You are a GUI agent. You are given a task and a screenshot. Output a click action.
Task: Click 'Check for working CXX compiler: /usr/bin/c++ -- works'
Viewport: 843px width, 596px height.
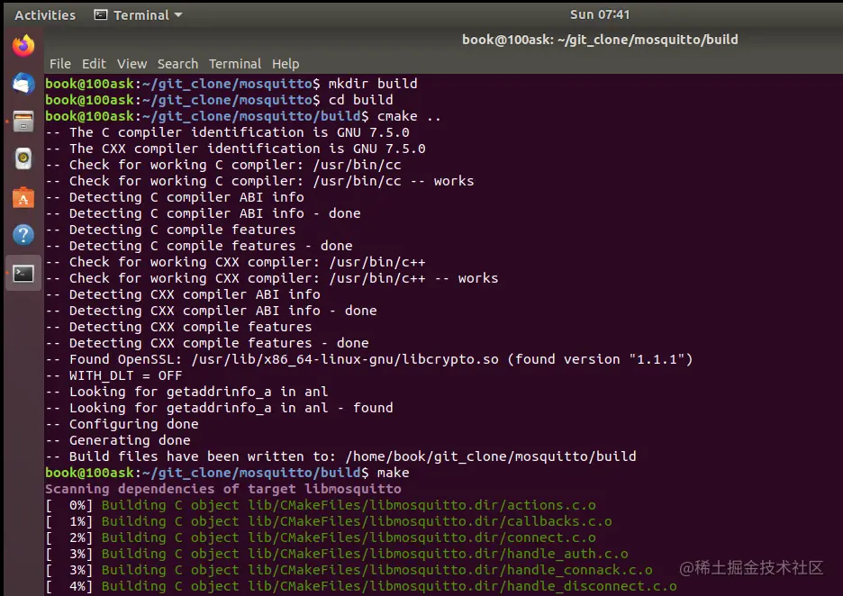271,278
